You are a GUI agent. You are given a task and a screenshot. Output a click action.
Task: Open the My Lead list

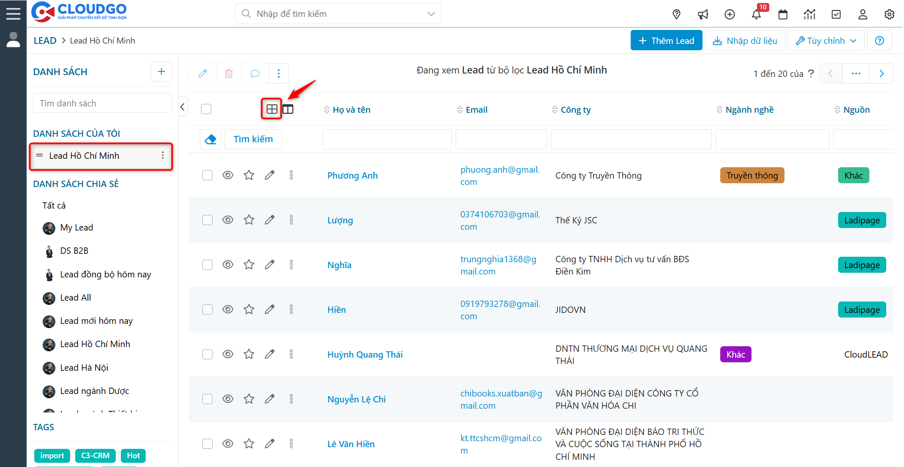point(76,228)
